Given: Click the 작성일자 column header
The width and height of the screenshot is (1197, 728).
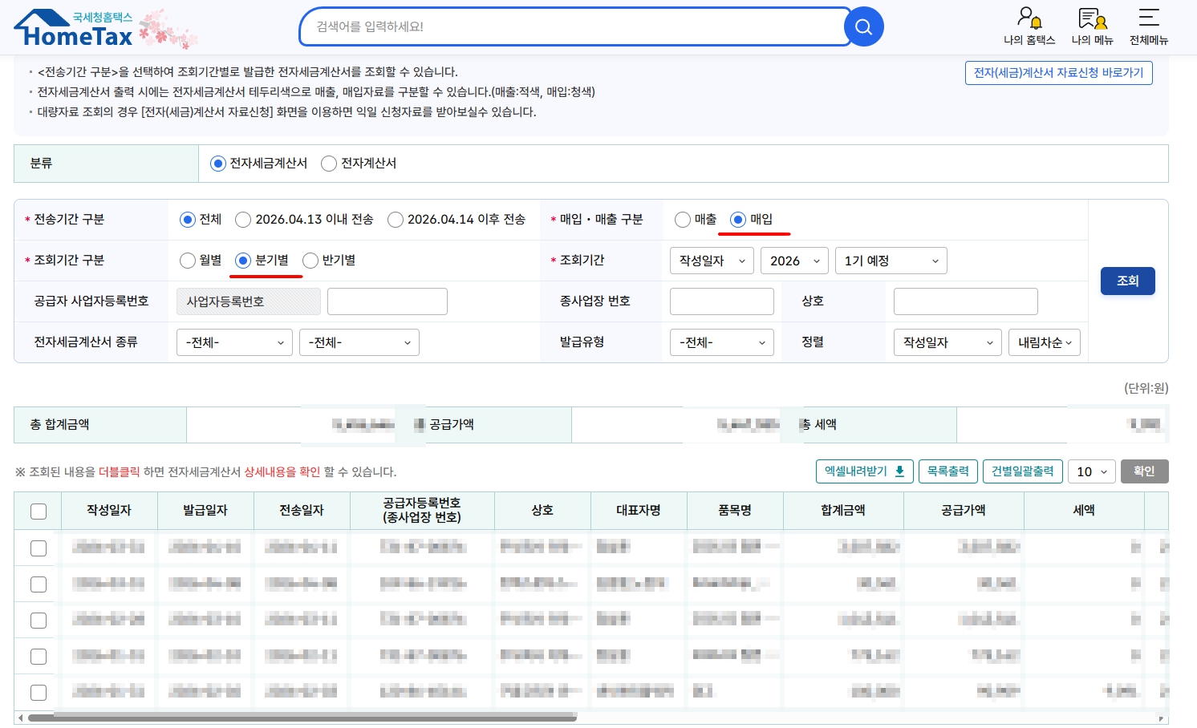Looking at the screenshot, I should tap(109, 511).
